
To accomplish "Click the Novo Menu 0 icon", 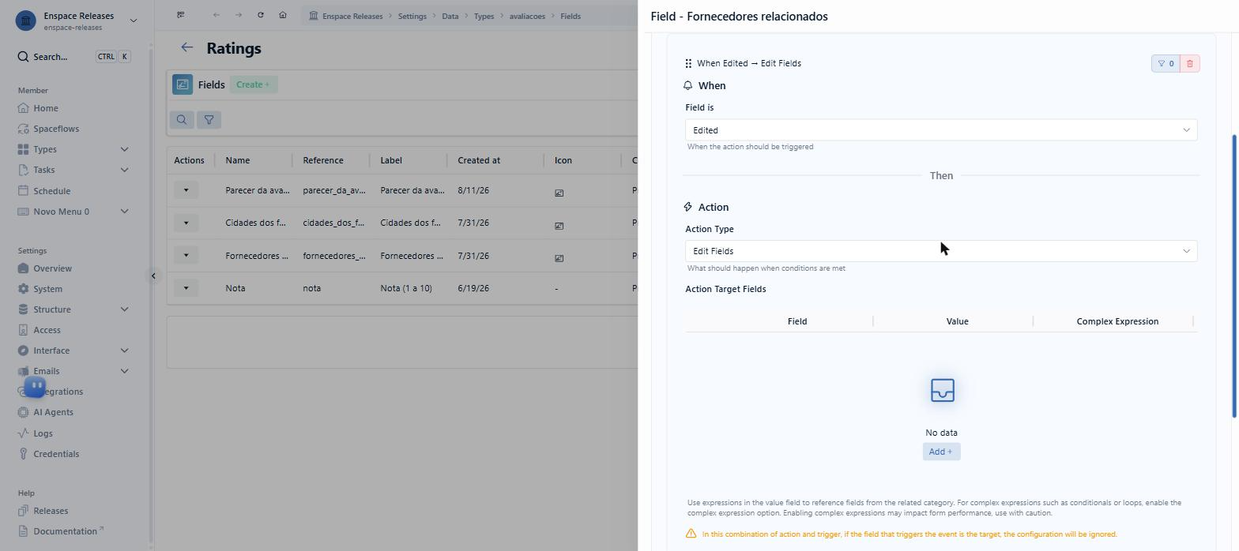I will (23, 212).
